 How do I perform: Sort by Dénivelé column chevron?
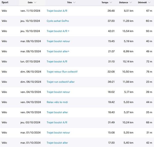pyautogui.click(x=149, y=2)
